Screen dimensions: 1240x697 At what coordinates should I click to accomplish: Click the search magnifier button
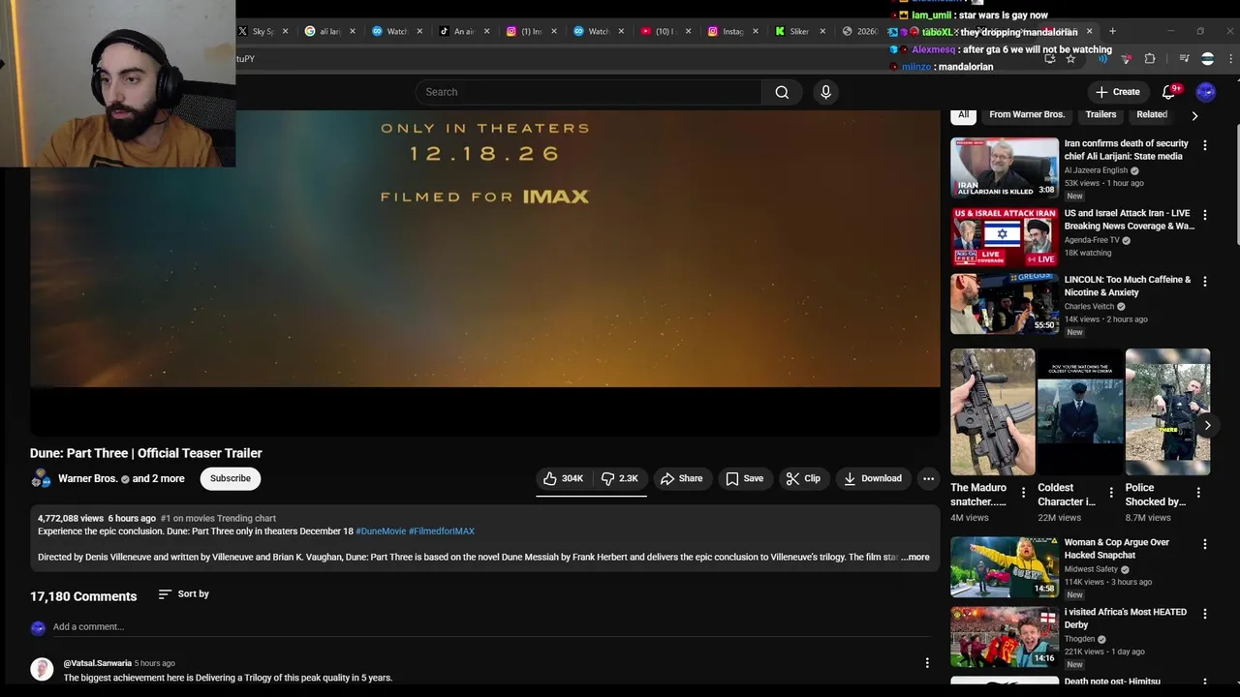[782, 92]
